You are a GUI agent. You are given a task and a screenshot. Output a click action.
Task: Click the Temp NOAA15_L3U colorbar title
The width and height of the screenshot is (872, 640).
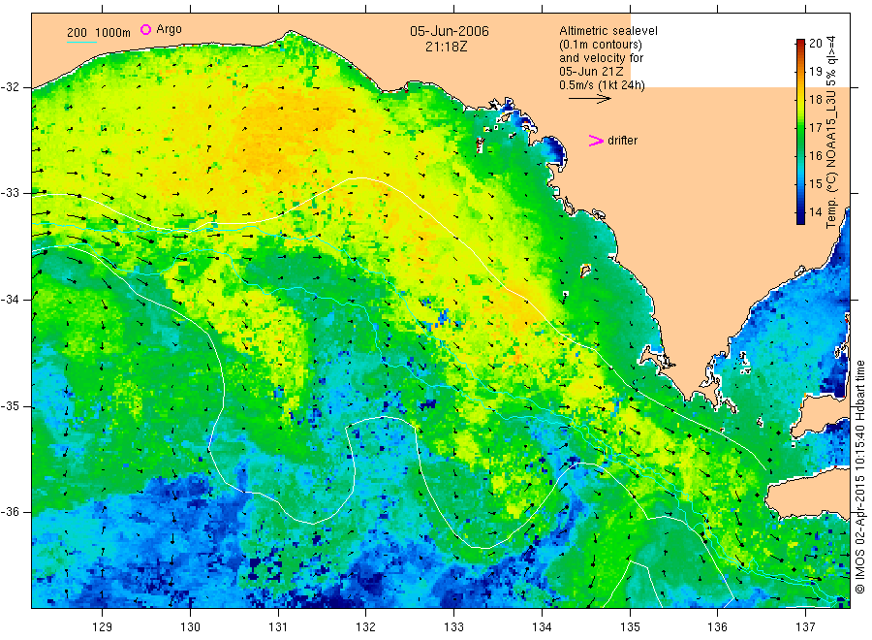click(831, 132)
